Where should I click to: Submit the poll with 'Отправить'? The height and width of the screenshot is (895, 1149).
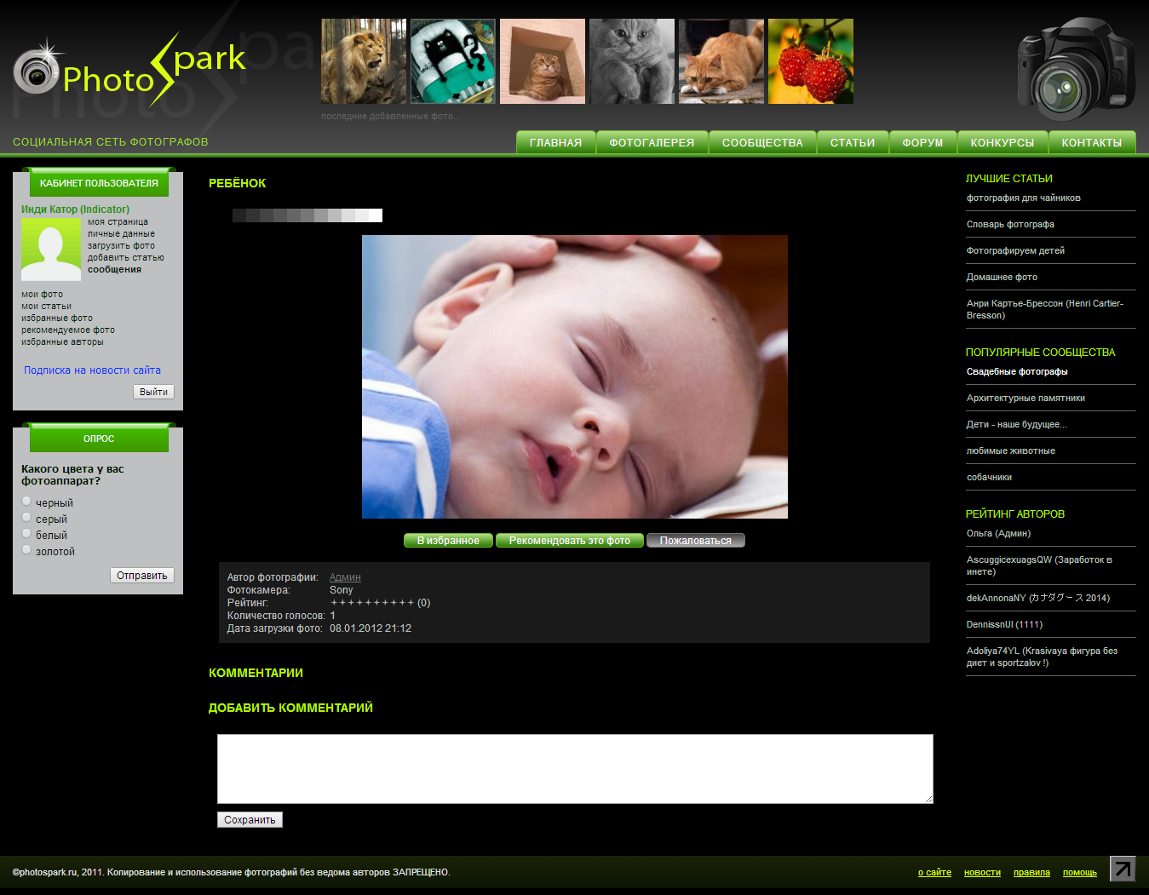pyautogui.click(x=142, y=576)
